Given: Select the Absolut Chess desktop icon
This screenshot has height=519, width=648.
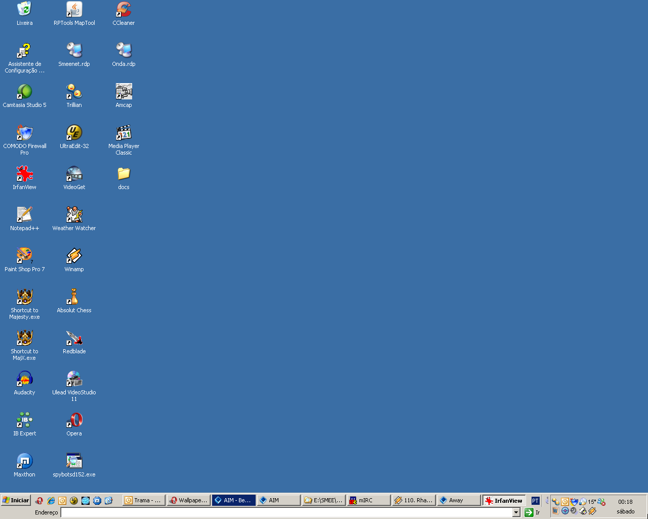Looking at the screenshot, I should [x=74, y=301].
